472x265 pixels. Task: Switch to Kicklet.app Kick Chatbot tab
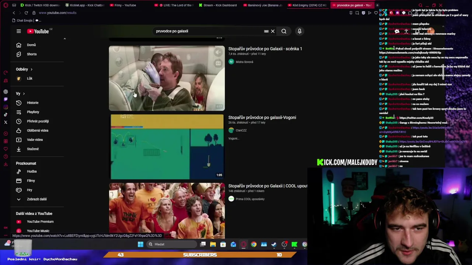click(x=85, y=5)
